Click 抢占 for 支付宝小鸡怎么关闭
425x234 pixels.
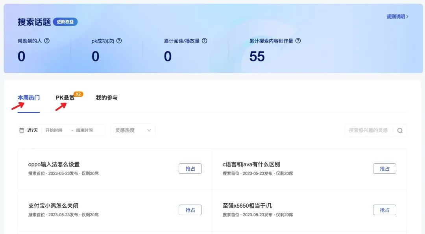[x=190, y=210]
